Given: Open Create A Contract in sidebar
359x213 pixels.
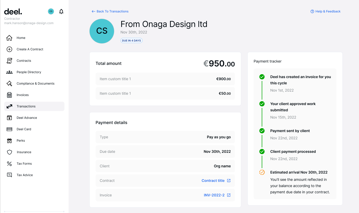Looking at the screenshot, I should tap(34, 49).
